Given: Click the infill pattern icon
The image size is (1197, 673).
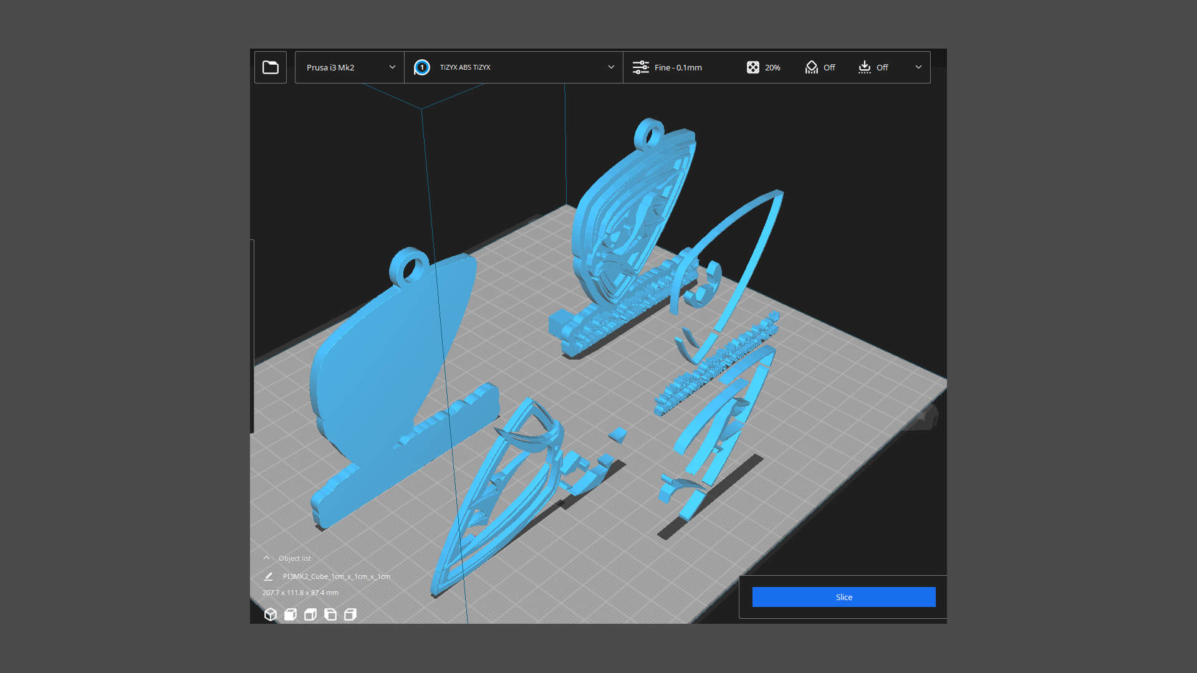Looking at the screenshot, I should click(x=752, y=67).
